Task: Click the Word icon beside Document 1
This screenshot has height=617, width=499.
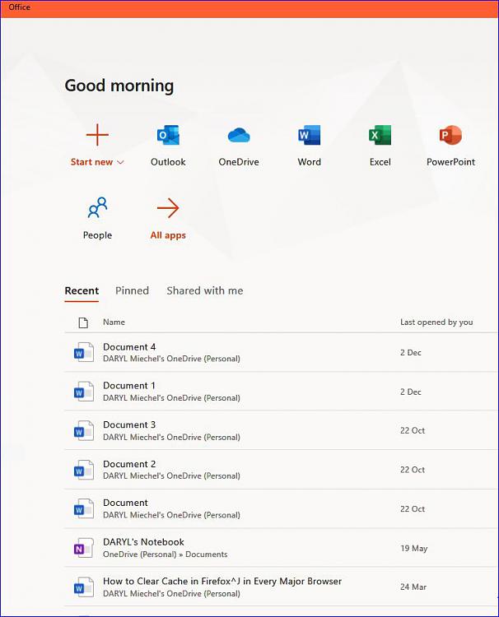Action: pyautogui.click(x=84, y=391)
